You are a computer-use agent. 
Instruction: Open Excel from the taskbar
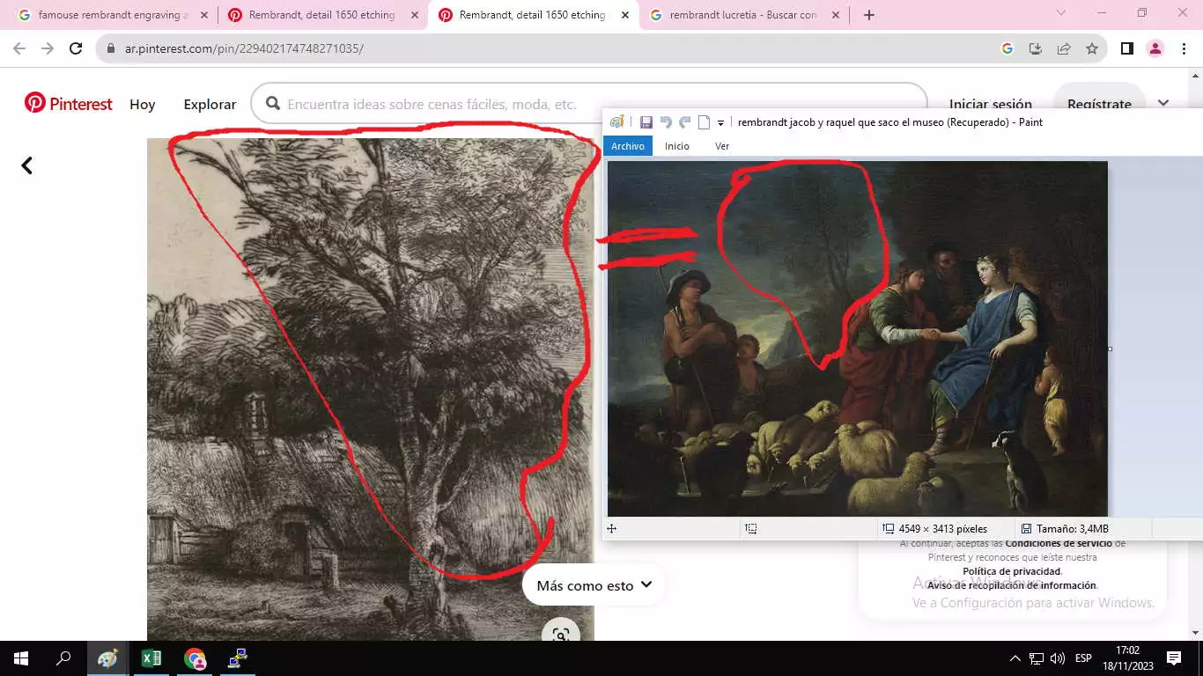tap(151, 658)
